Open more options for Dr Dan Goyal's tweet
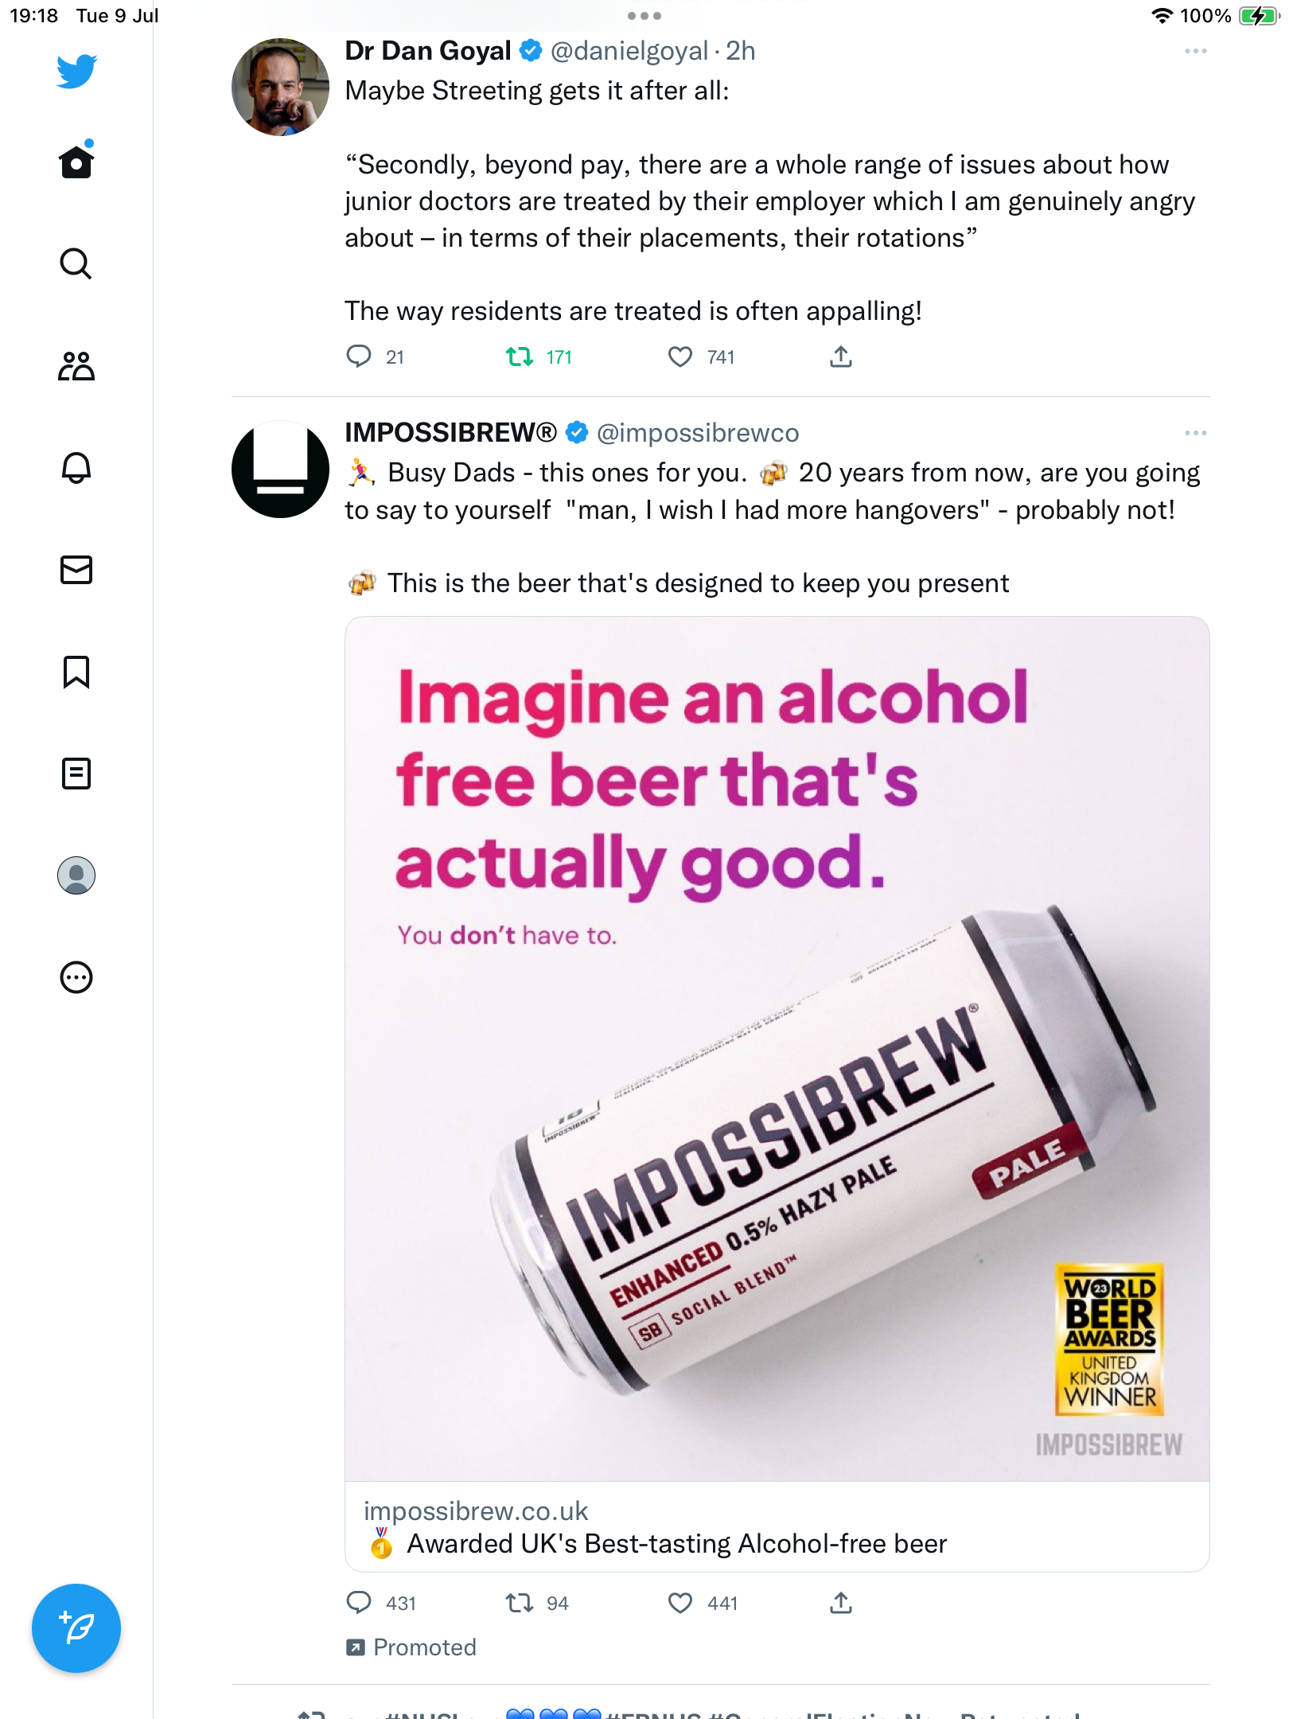This screenshot has height=1719, width=1289. point(1195,51)
